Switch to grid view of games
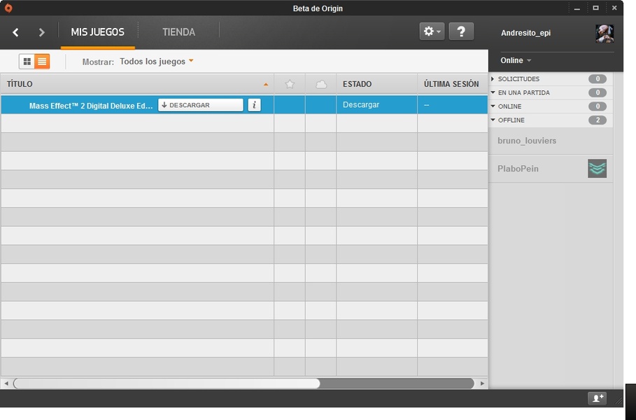636x420 pixels. click(x=27, y=62)
